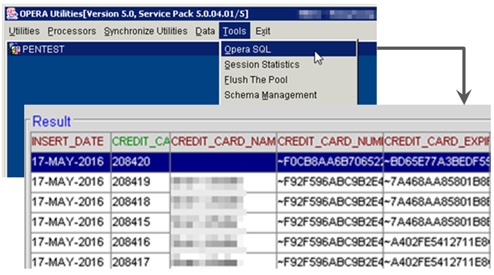This screenshot has height=275, width=494.
Task: Click the empty card name cell, row 208420
Action: [x=223, y=162]
